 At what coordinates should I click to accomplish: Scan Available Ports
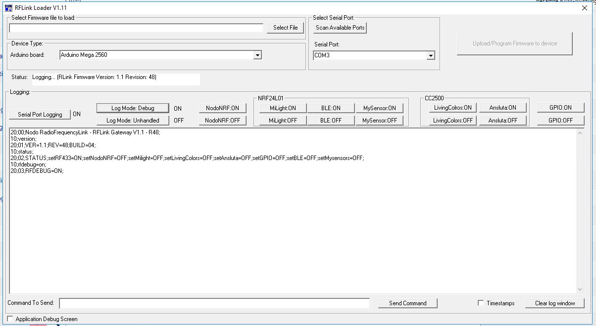coord(340,28)
